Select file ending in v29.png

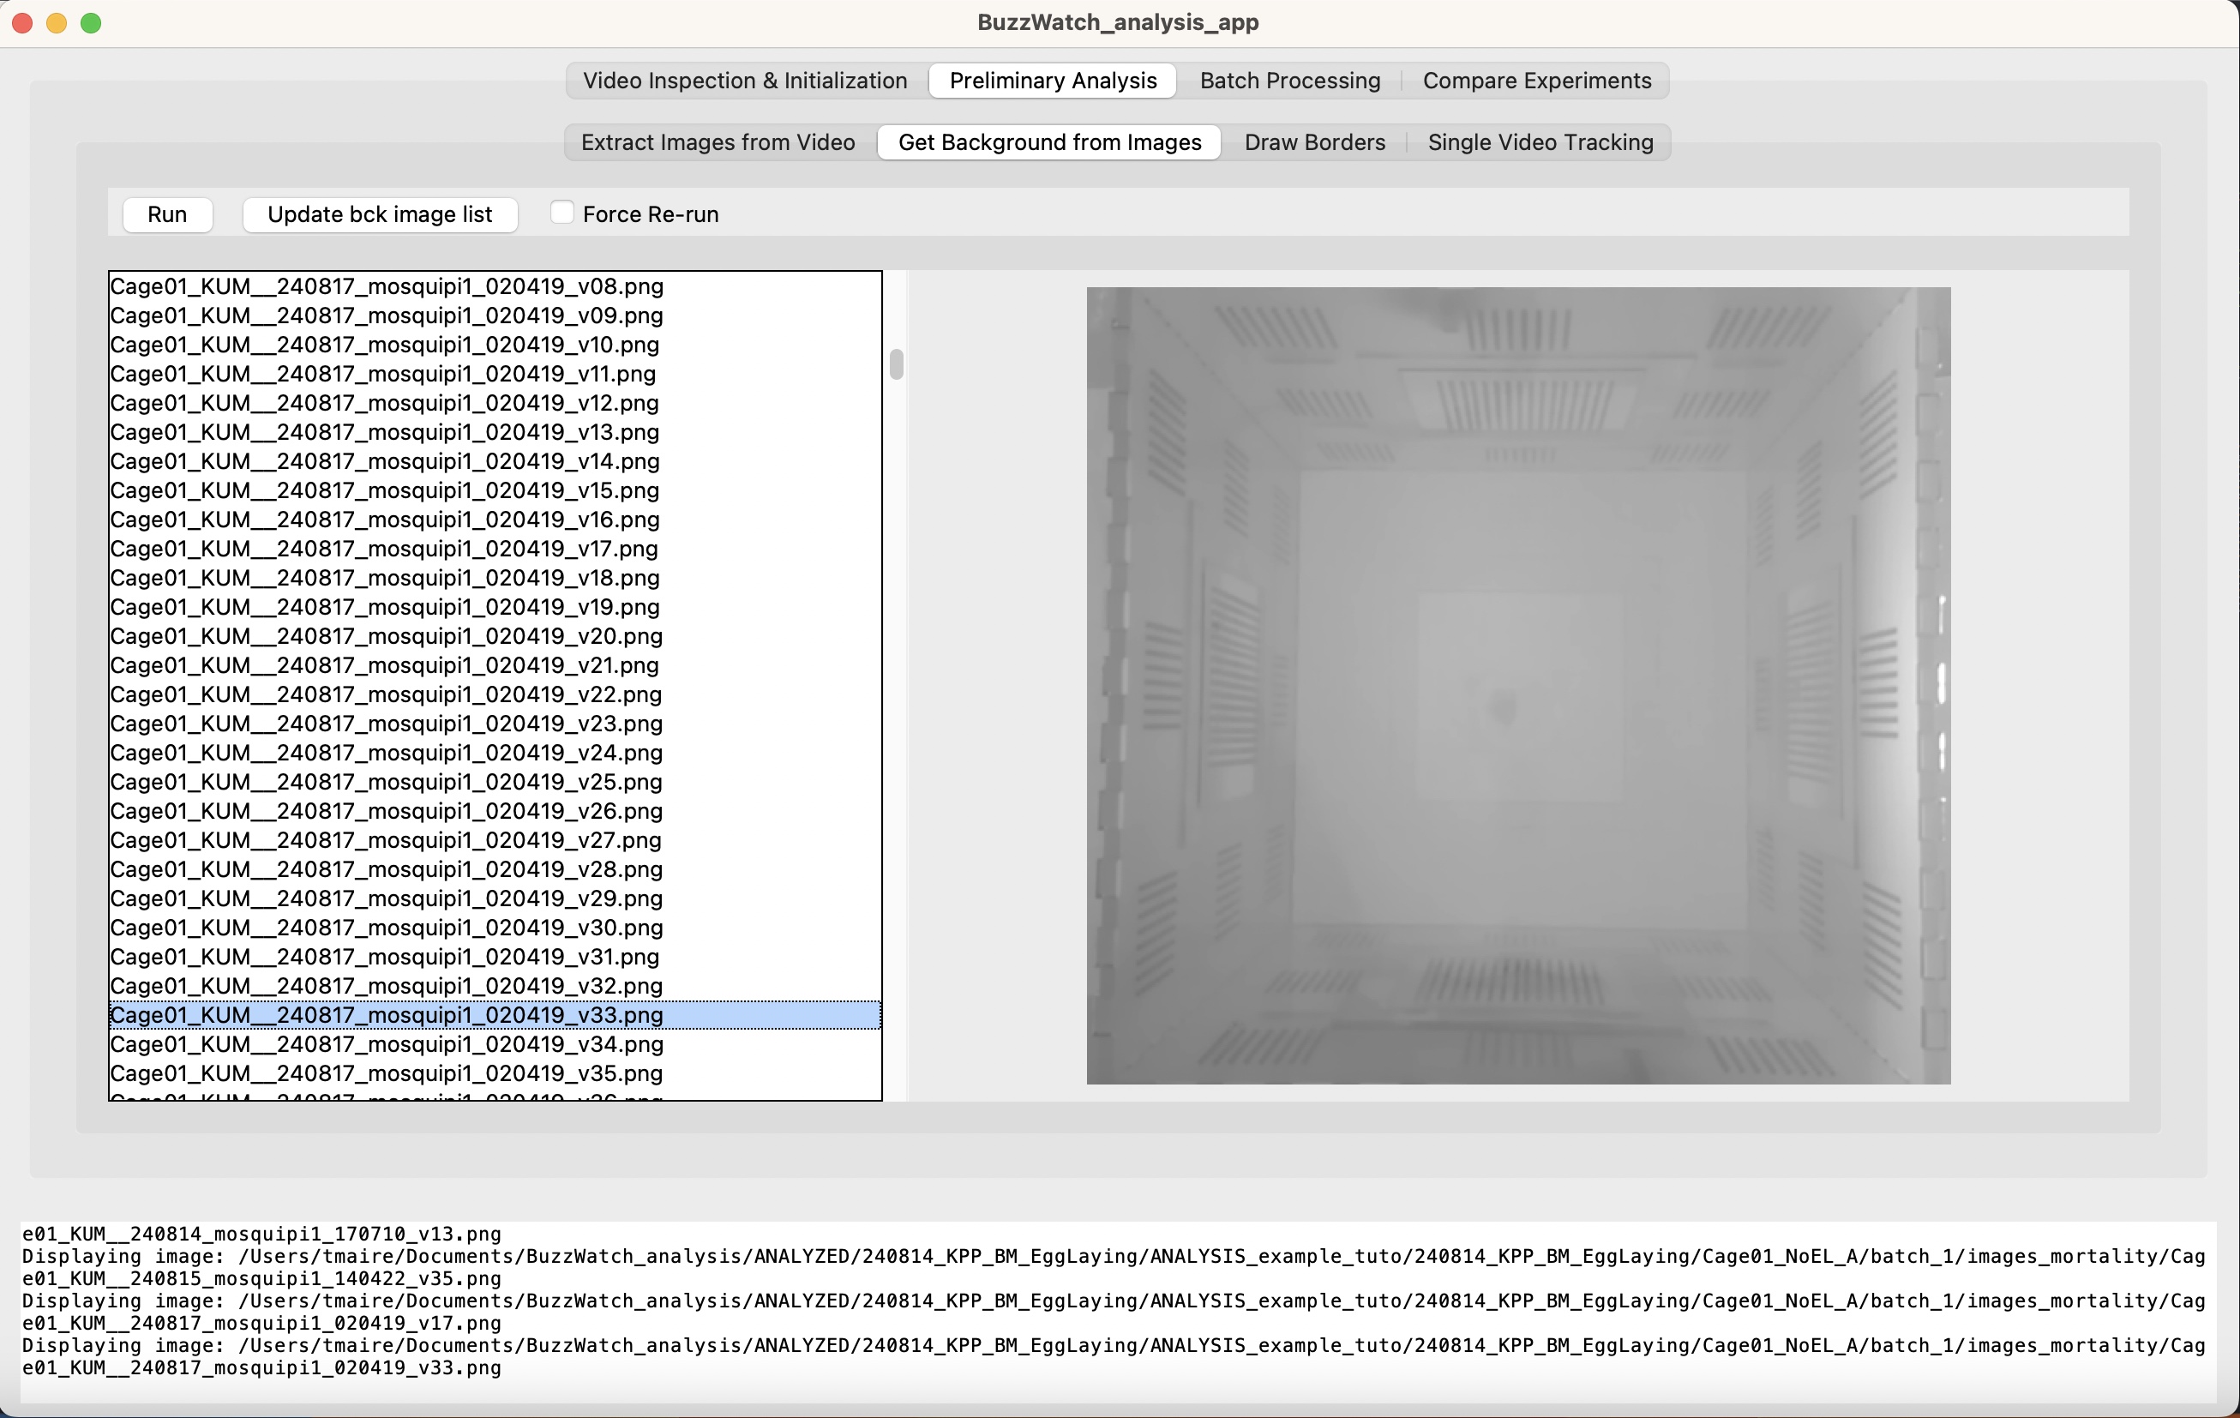(495, 898)
